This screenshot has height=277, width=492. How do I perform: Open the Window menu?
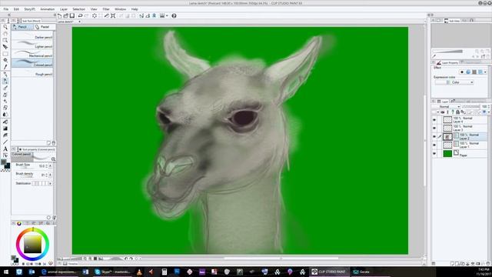coord(120,9)
